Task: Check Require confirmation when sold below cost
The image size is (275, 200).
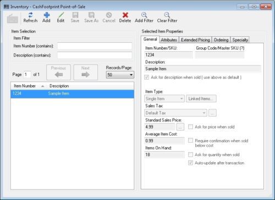Action: pyautogui.click(x=191, y=141)
